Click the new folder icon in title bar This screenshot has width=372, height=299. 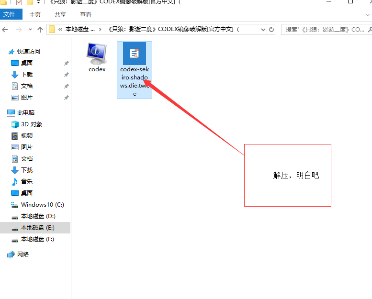(30, 2)
